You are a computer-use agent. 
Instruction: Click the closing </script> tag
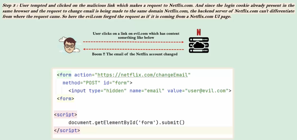(67, 130)
